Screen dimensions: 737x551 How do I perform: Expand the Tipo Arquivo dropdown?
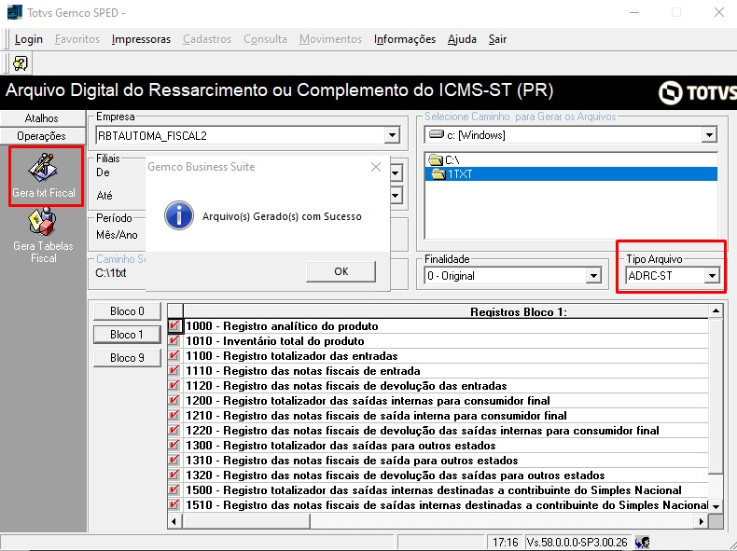click(x=712, y=276)
